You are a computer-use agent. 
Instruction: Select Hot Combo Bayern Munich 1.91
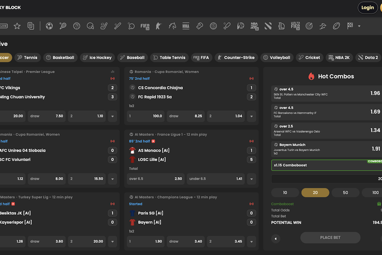[x=326, y=149]
